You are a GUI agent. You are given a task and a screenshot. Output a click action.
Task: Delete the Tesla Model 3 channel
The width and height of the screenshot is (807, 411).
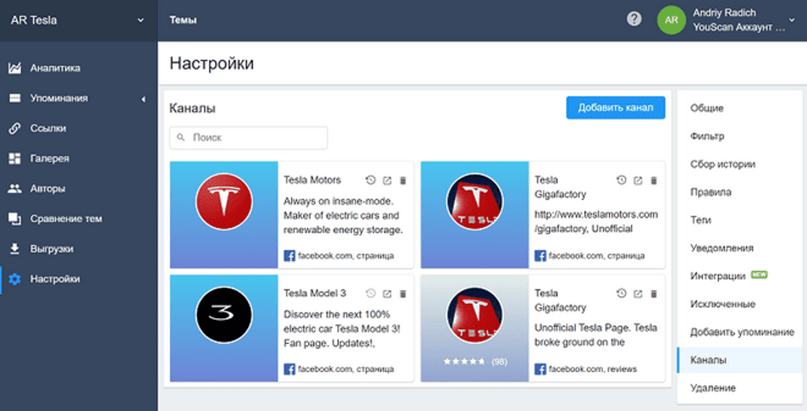(x=403, y=294)
